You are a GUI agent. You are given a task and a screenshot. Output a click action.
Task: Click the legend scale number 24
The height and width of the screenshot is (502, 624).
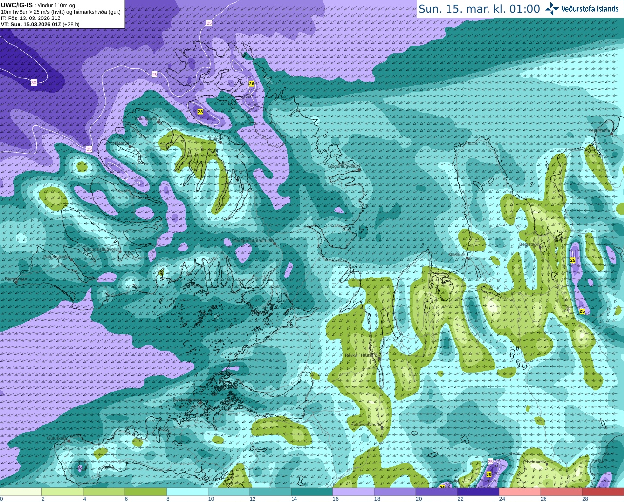[502, 499]
